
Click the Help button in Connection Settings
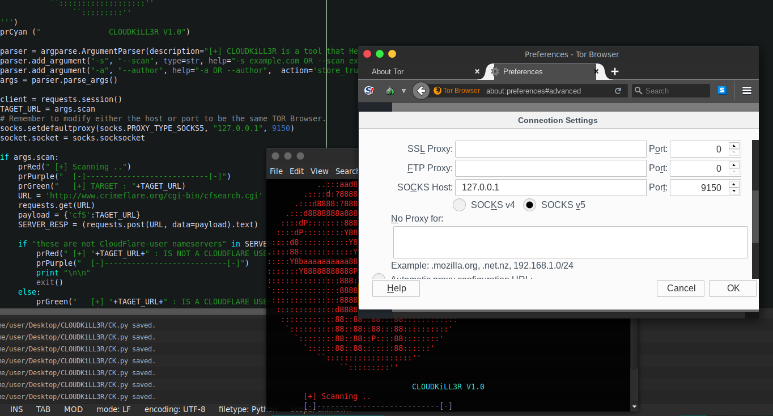tap(396, 288)
